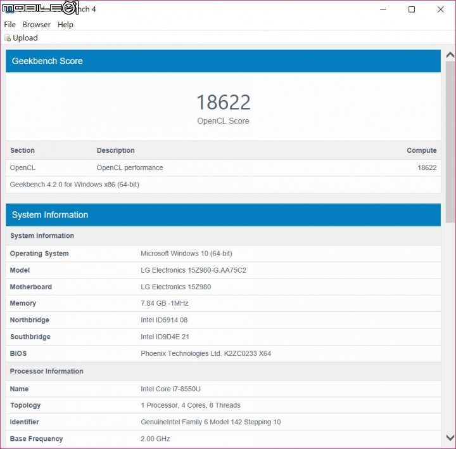Click the 'OpenCL Score' label
456x449 pixels.
tap(224, 121)
